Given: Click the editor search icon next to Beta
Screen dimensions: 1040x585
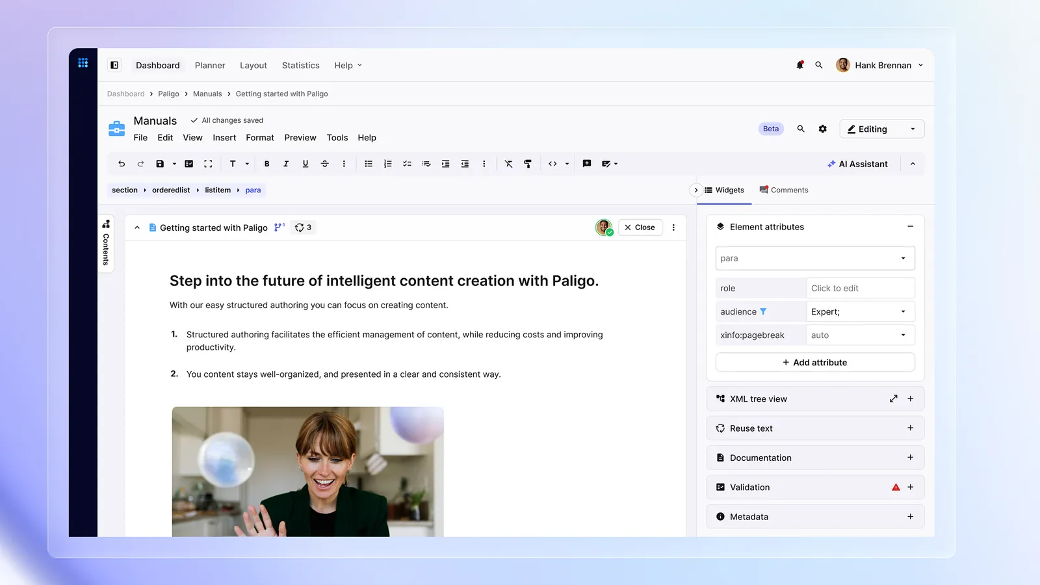Looking at the screenshot, I should (801, 129).
